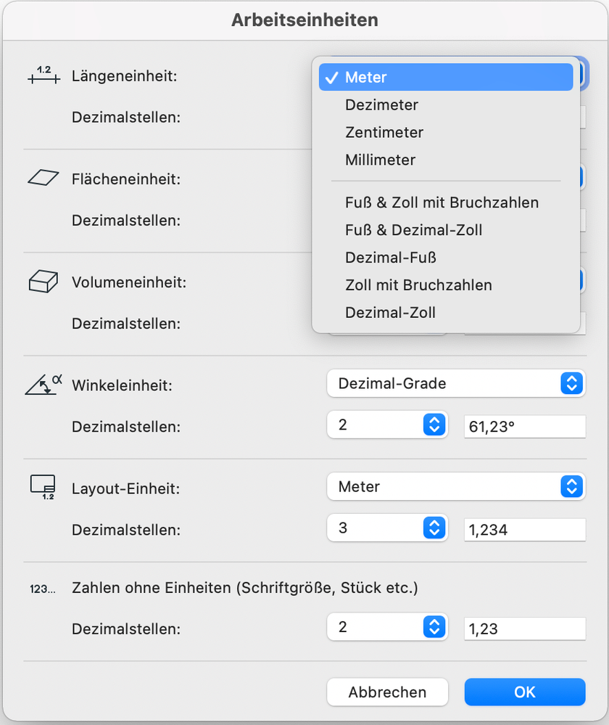Confirm the dialog with OK
The image size is (609, 725).
point(524,692)
